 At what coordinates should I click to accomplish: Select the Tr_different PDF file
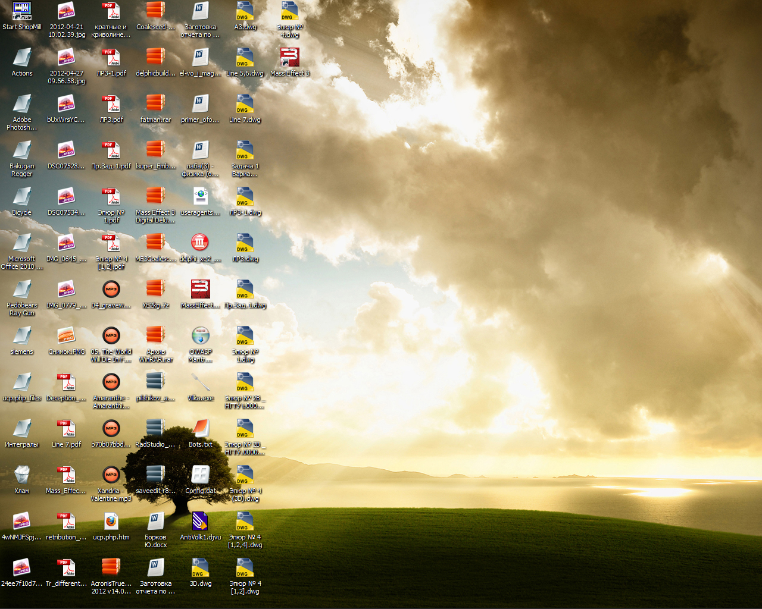[67, 573]
